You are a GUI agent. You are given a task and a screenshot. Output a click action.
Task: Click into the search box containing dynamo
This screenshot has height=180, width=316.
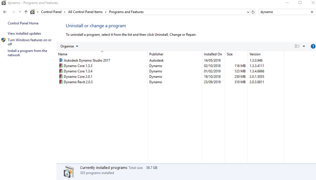(x=284, y=12)
